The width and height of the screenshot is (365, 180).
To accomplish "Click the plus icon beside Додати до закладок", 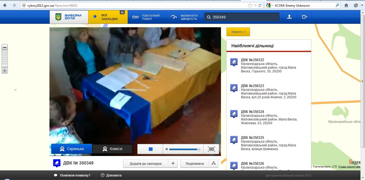I will (x=173, y=163).
